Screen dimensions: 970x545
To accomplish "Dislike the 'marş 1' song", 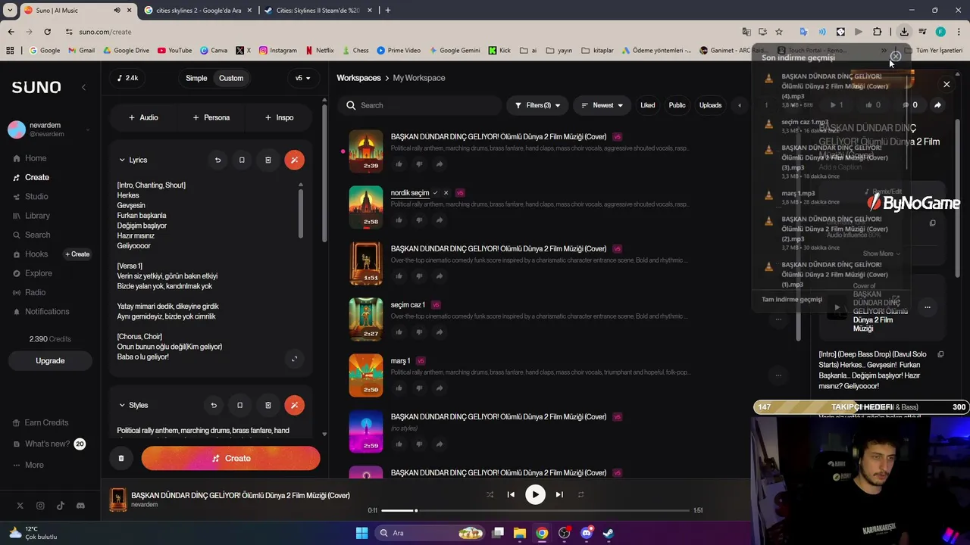I will point(419,388).
